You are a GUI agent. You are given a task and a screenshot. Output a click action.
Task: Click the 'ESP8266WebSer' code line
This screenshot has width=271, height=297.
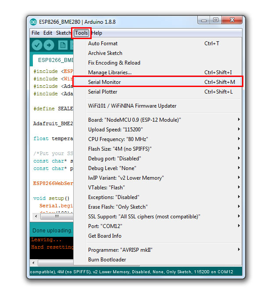[53, 183]
